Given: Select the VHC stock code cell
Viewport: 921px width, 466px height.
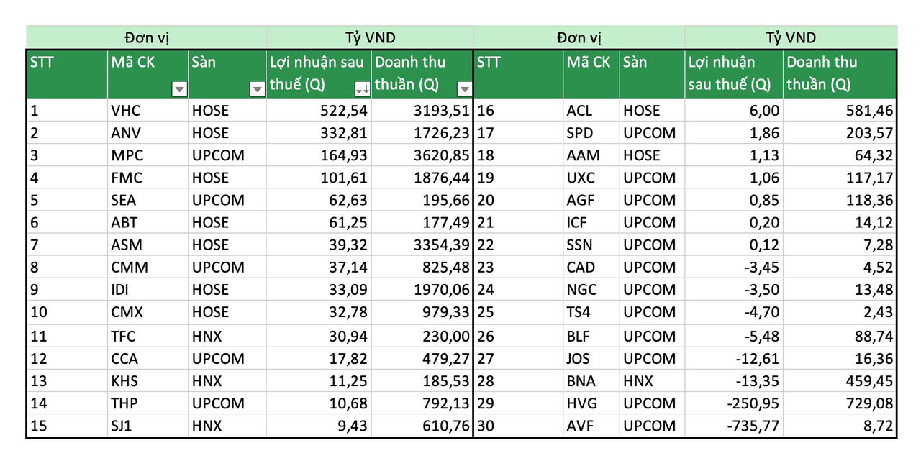Looking at the screenshot, I should pos(148,111).
